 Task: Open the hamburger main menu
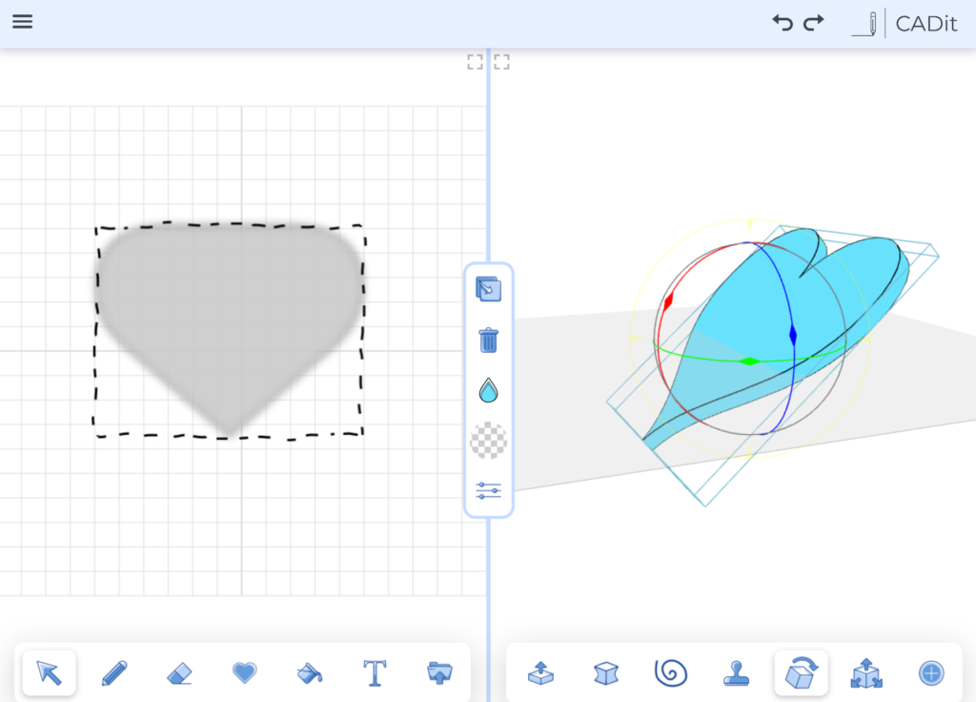(23, 22)
